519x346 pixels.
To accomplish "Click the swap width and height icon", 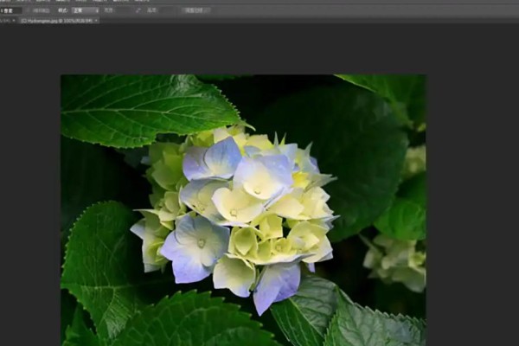I will tap(138, 10).
